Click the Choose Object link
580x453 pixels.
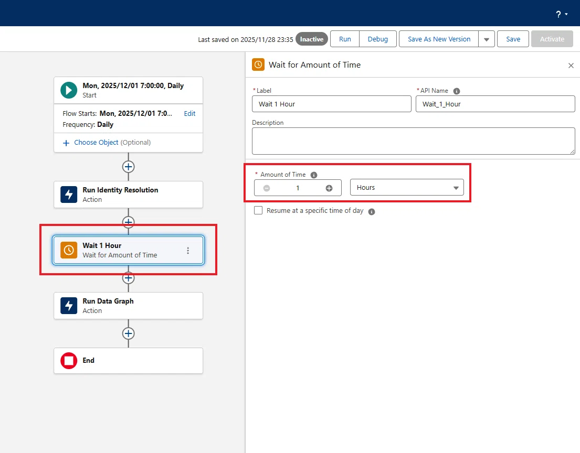(96, 142)
